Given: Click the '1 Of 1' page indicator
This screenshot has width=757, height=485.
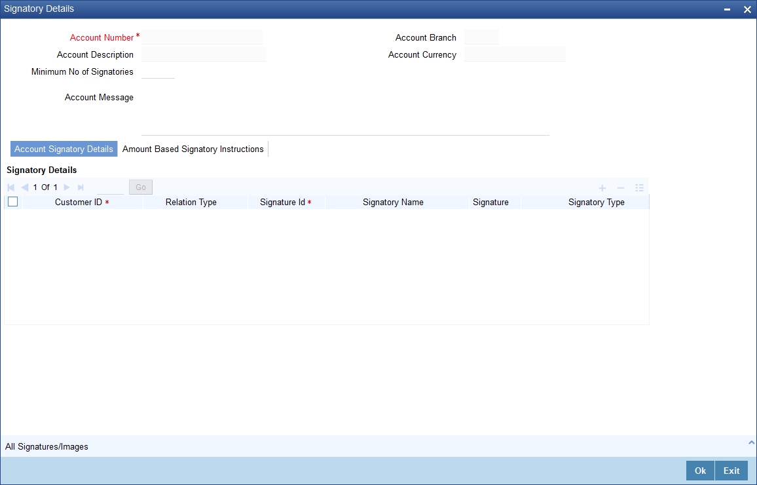Looking at the screenshot, I should pyautogui.click(x=45, y=187).
